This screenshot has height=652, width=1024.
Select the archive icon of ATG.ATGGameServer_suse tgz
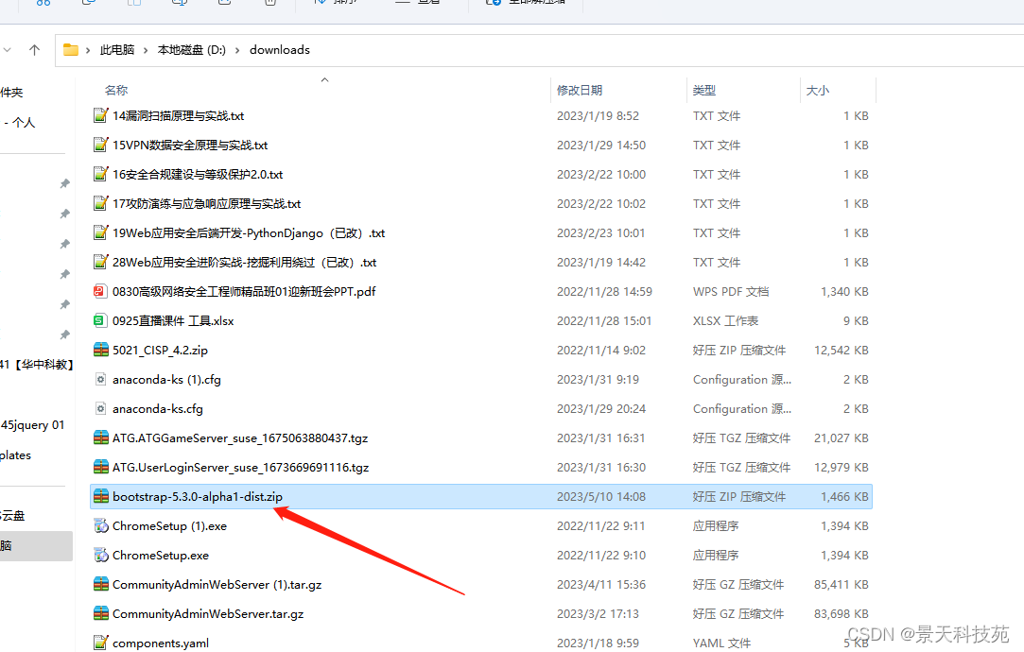pyautogui.click(x=100, y=438)
